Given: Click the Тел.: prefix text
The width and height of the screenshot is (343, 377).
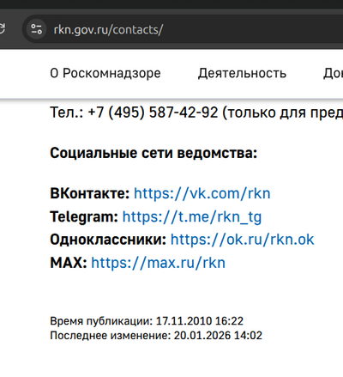Looking at the screenshot, I should click(67, 112).
